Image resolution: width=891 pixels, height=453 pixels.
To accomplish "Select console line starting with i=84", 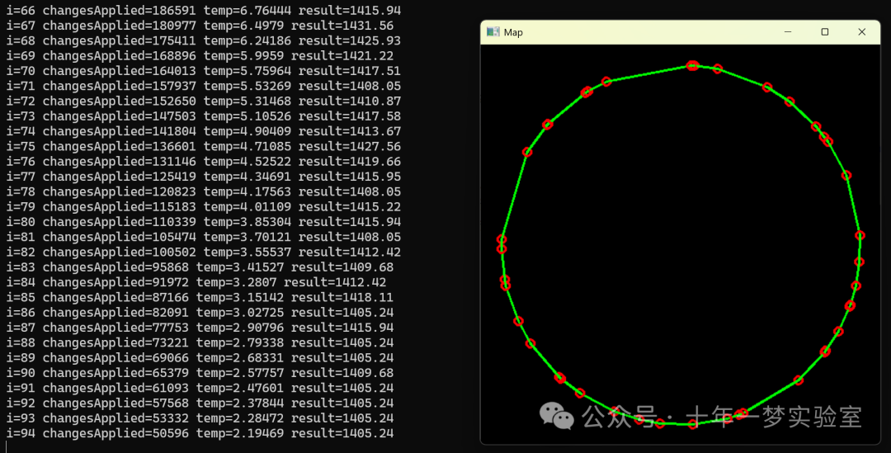I will 196,282.
